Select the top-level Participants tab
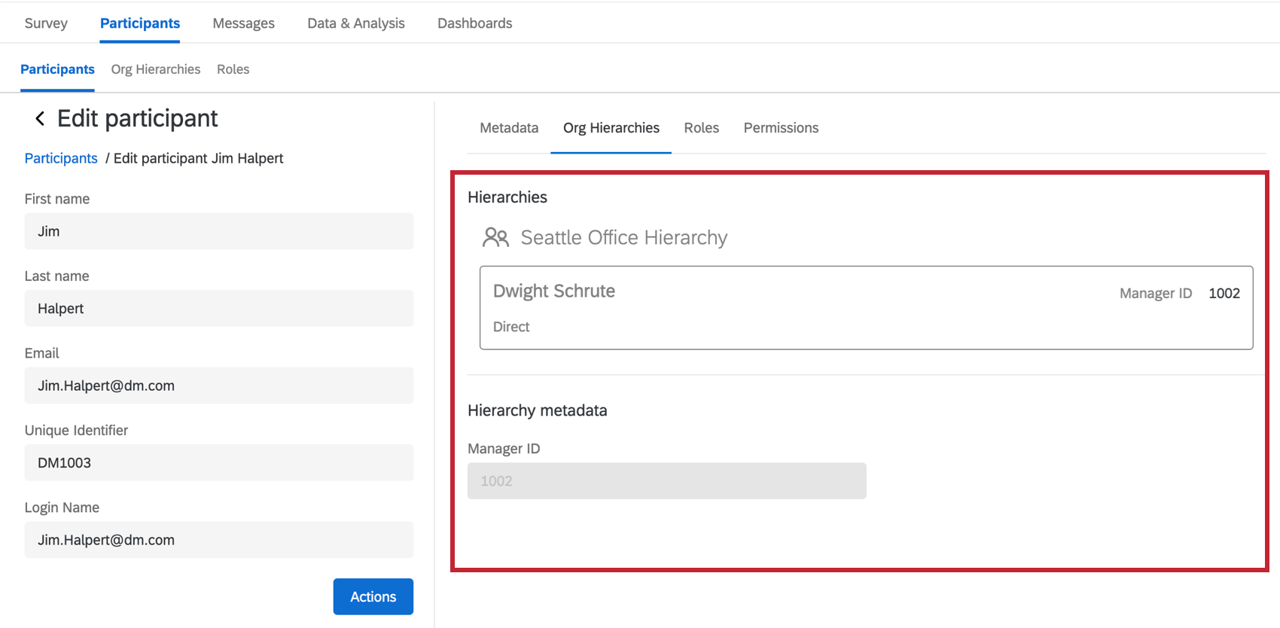 (x=140, y=23)
